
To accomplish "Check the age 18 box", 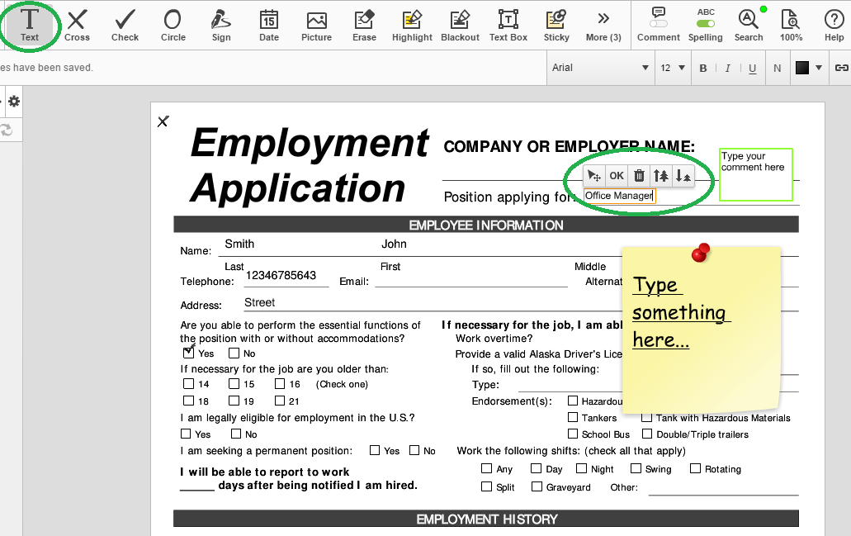I will (x=188, y=401).
